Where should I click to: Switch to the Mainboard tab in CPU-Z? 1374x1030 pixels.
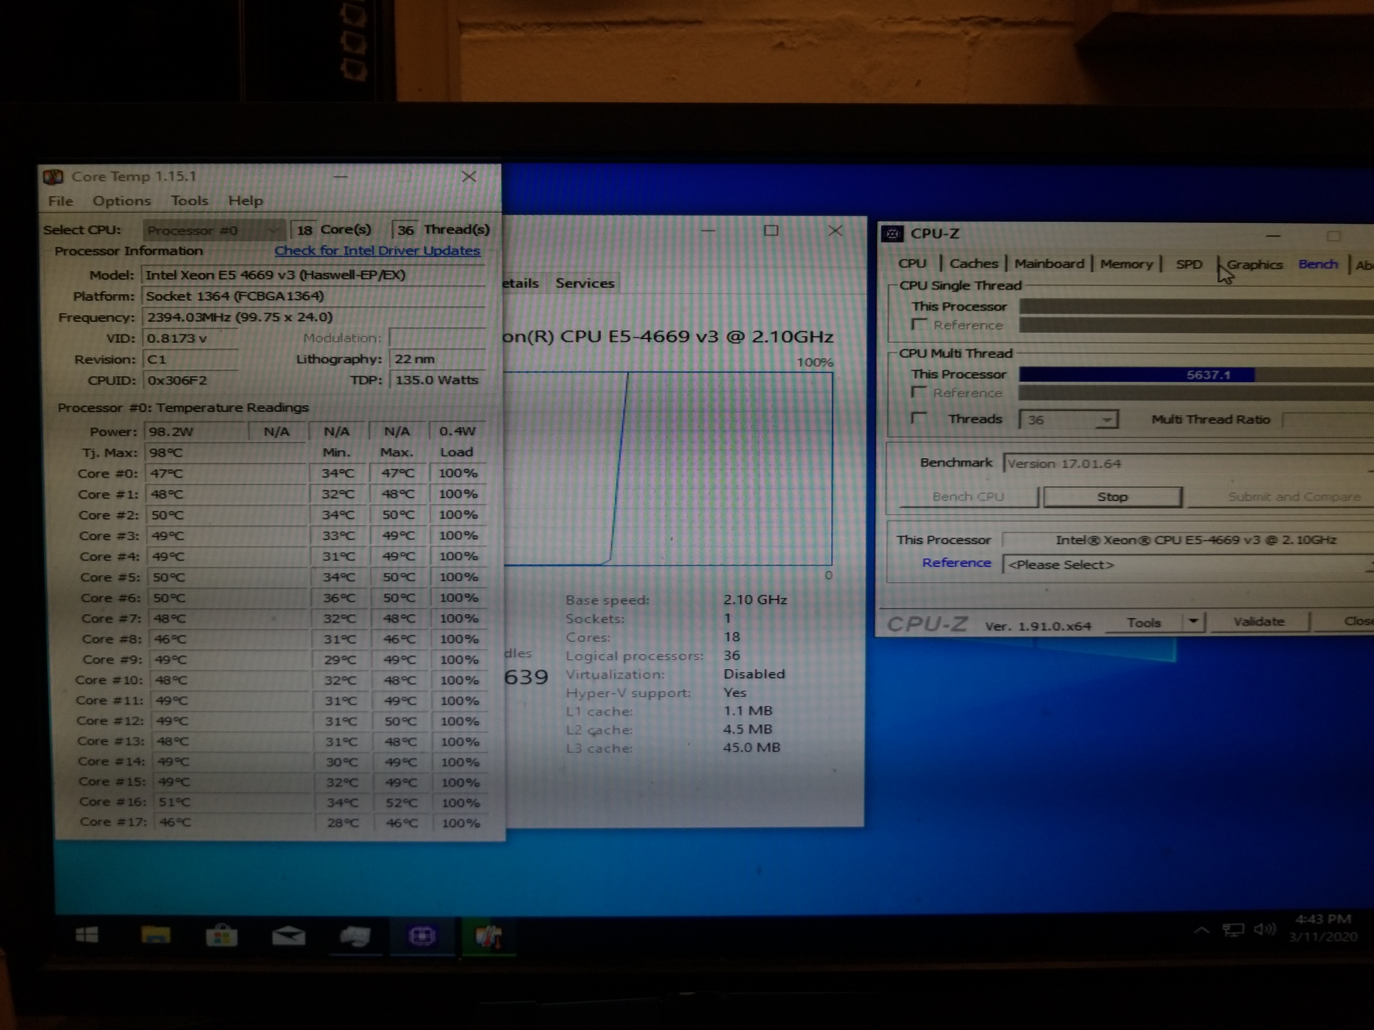1049,264
